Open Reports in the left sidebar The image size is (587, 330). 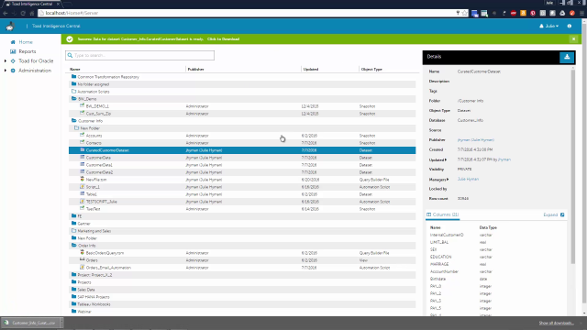click(x=27, y=51)
